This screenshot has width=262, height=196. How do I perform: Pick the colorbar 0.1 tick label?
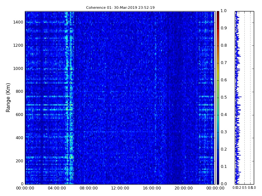(224, 167)
